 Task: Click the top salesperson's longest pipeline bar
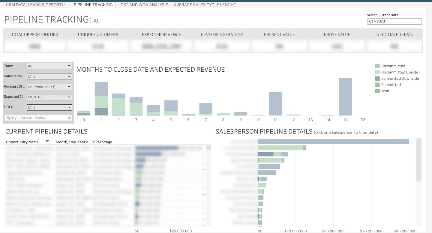click(333, 142)
